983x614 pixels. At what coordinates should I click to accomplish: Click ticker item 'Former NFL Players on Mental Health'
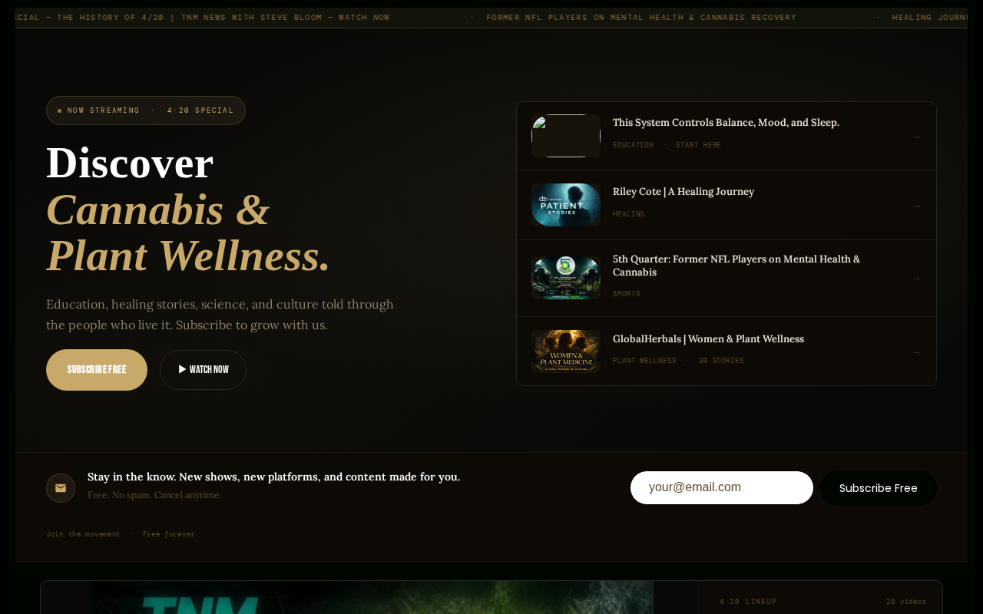tap(641, 18)
